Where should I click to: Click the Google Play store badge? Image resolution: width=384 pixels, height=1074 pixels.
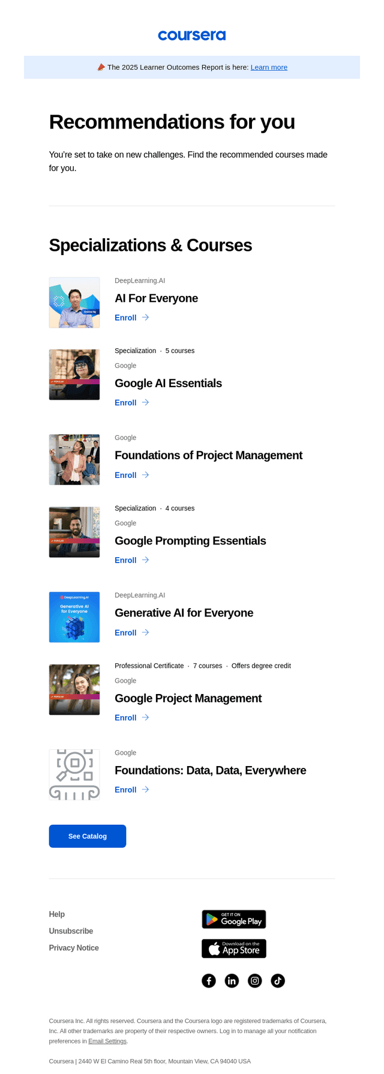234,919
